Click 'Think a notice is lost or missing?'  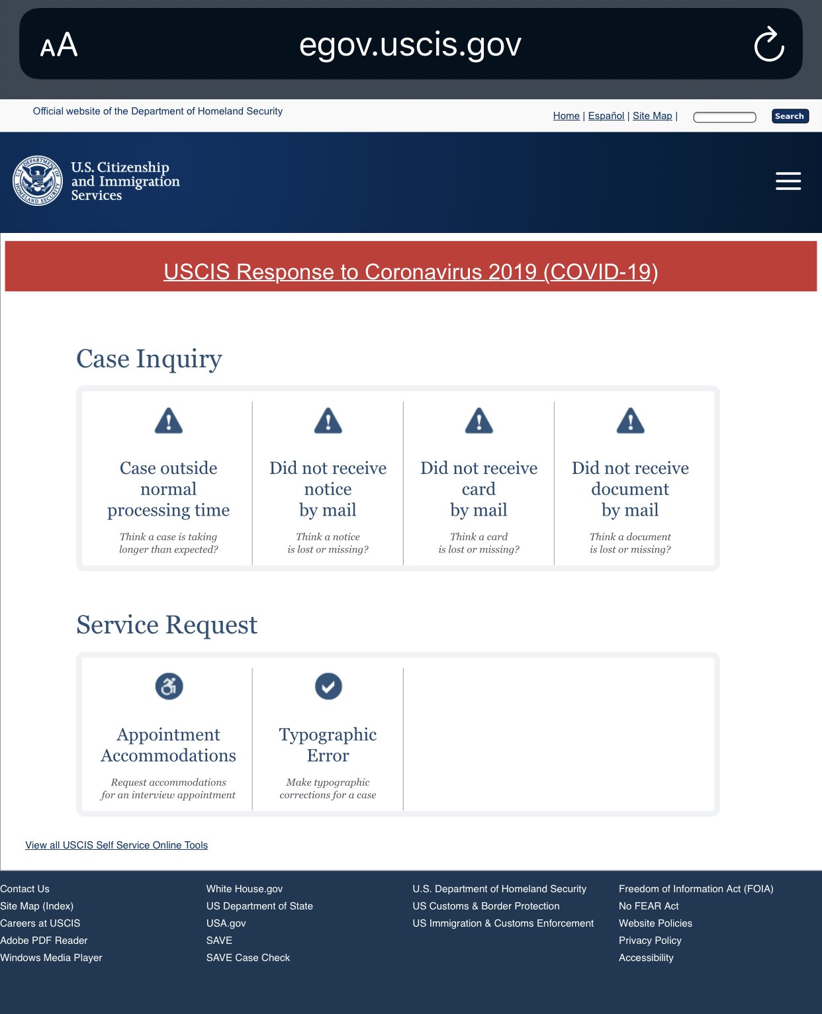tap(328, 543)
